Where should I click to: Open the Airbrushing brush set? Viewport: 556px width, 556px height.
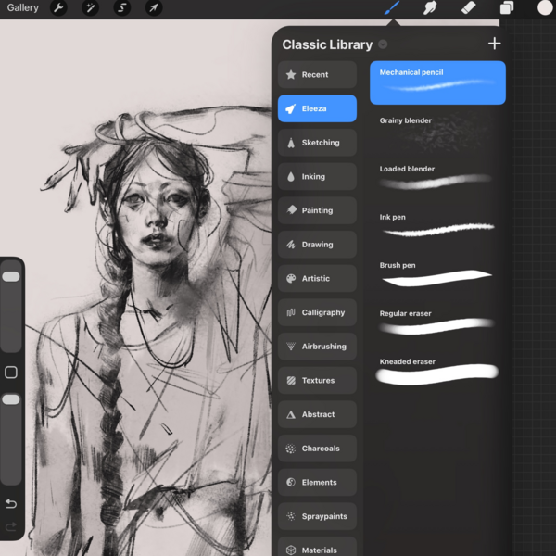coord(317,347)
